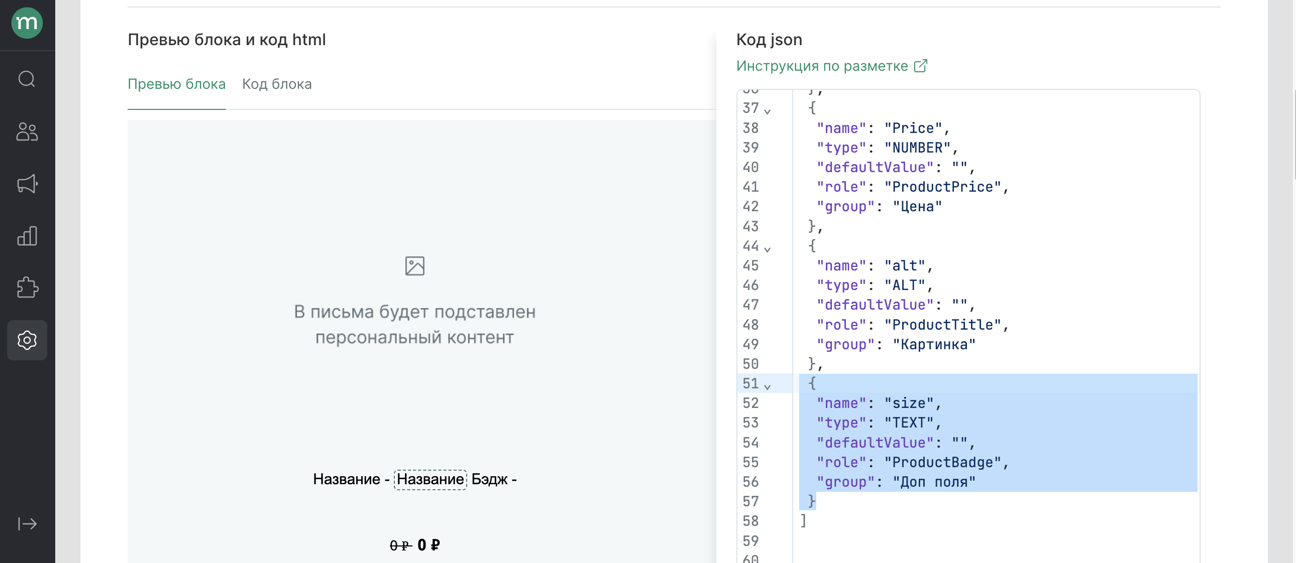
Task: Click the Код json heading
Action: 769,40
